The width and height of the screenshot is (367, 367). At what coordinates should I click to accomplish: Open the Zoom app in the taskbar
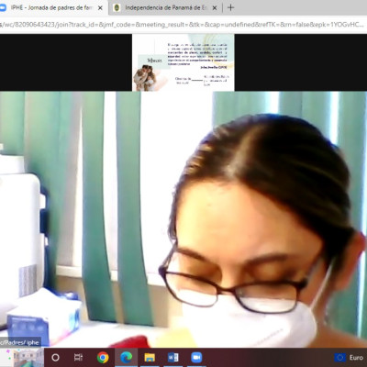click(x=196, y=357)
